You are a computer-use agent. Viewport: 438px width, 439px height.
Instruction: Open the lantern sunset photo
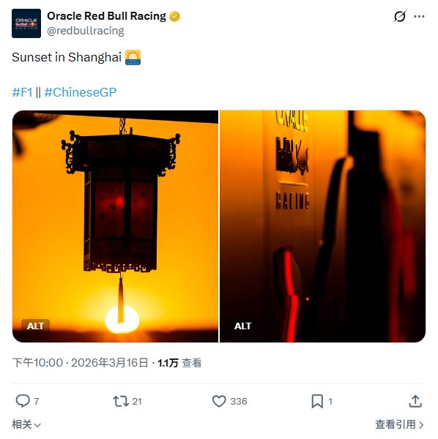115,226
